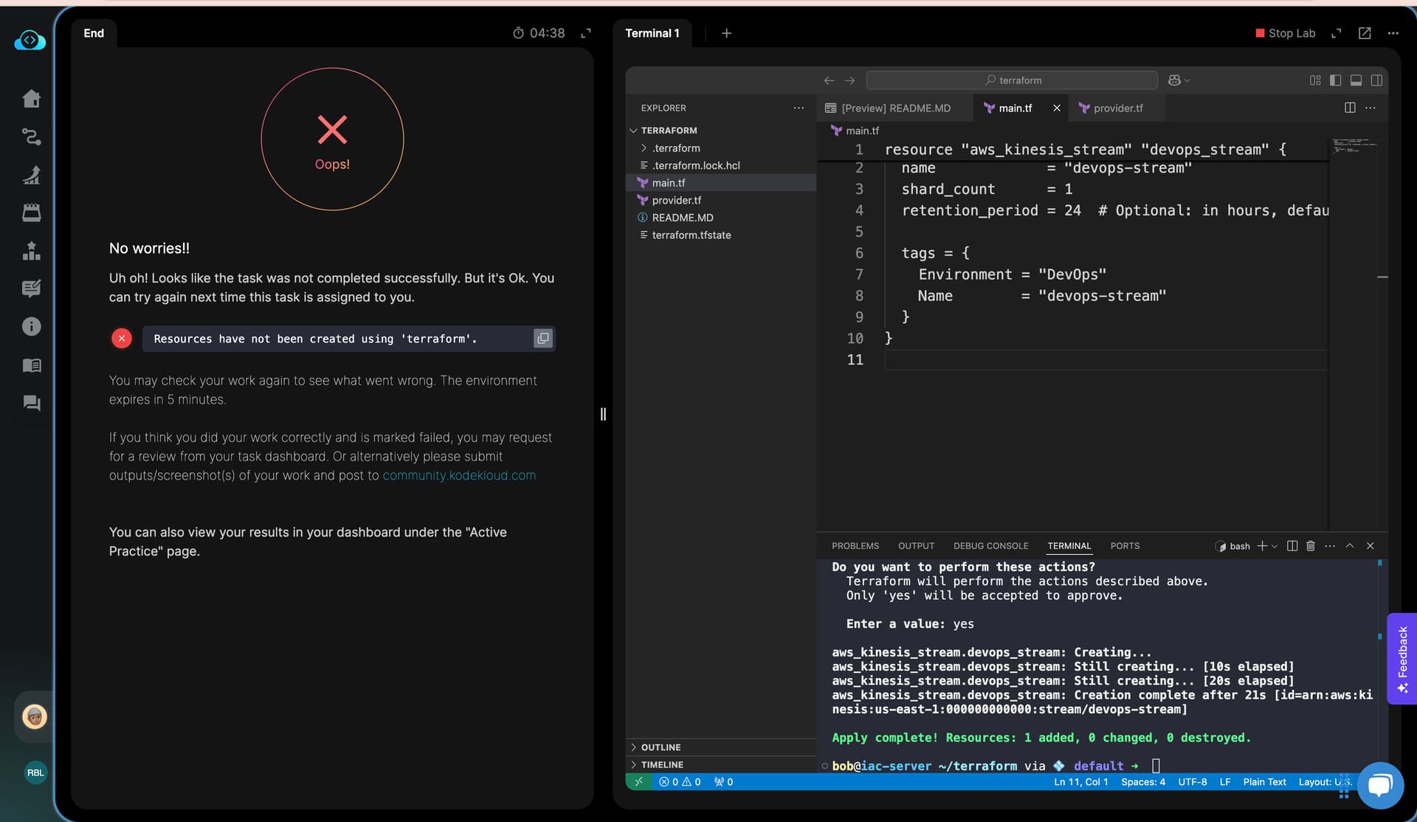The image size is (1417, 822).
Task: Open lab in new window icon
Action: click(1365, 33)
